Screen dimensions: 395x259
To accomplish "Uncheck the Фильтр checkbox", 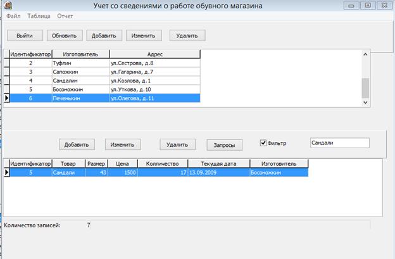I will click(263, 143).
